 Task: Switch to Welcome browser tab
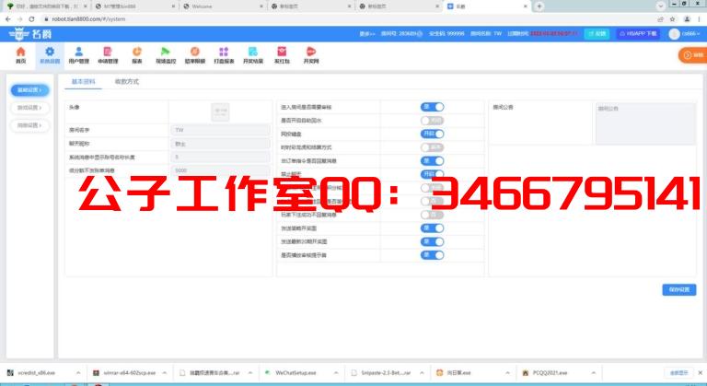[x=224, y=6]
